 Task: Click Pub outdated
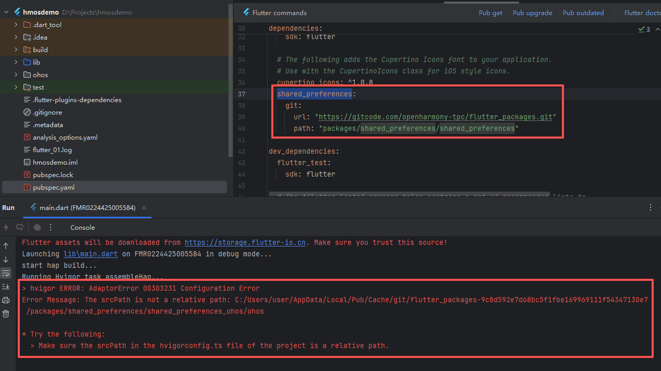(583, 13)
